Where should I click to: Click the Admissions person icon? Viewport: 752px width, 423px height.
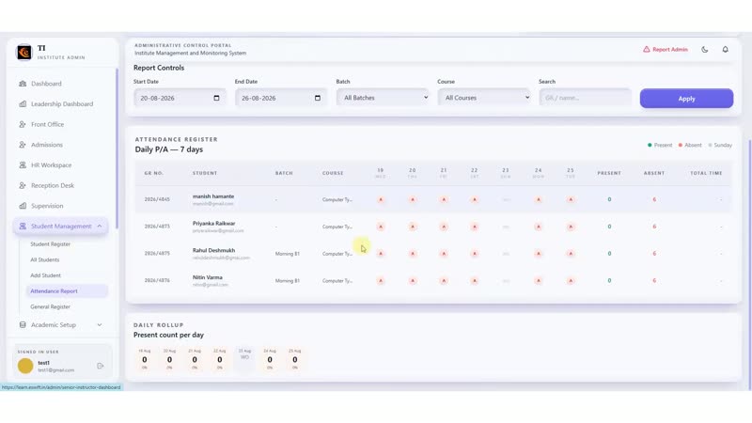pos(23,145)
